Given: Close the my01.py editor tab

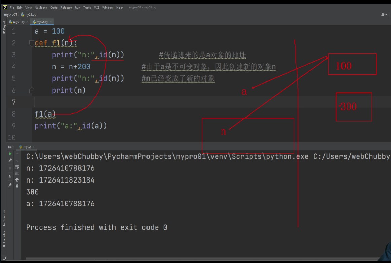Looking at the screenshot, I should pos(27,22).
